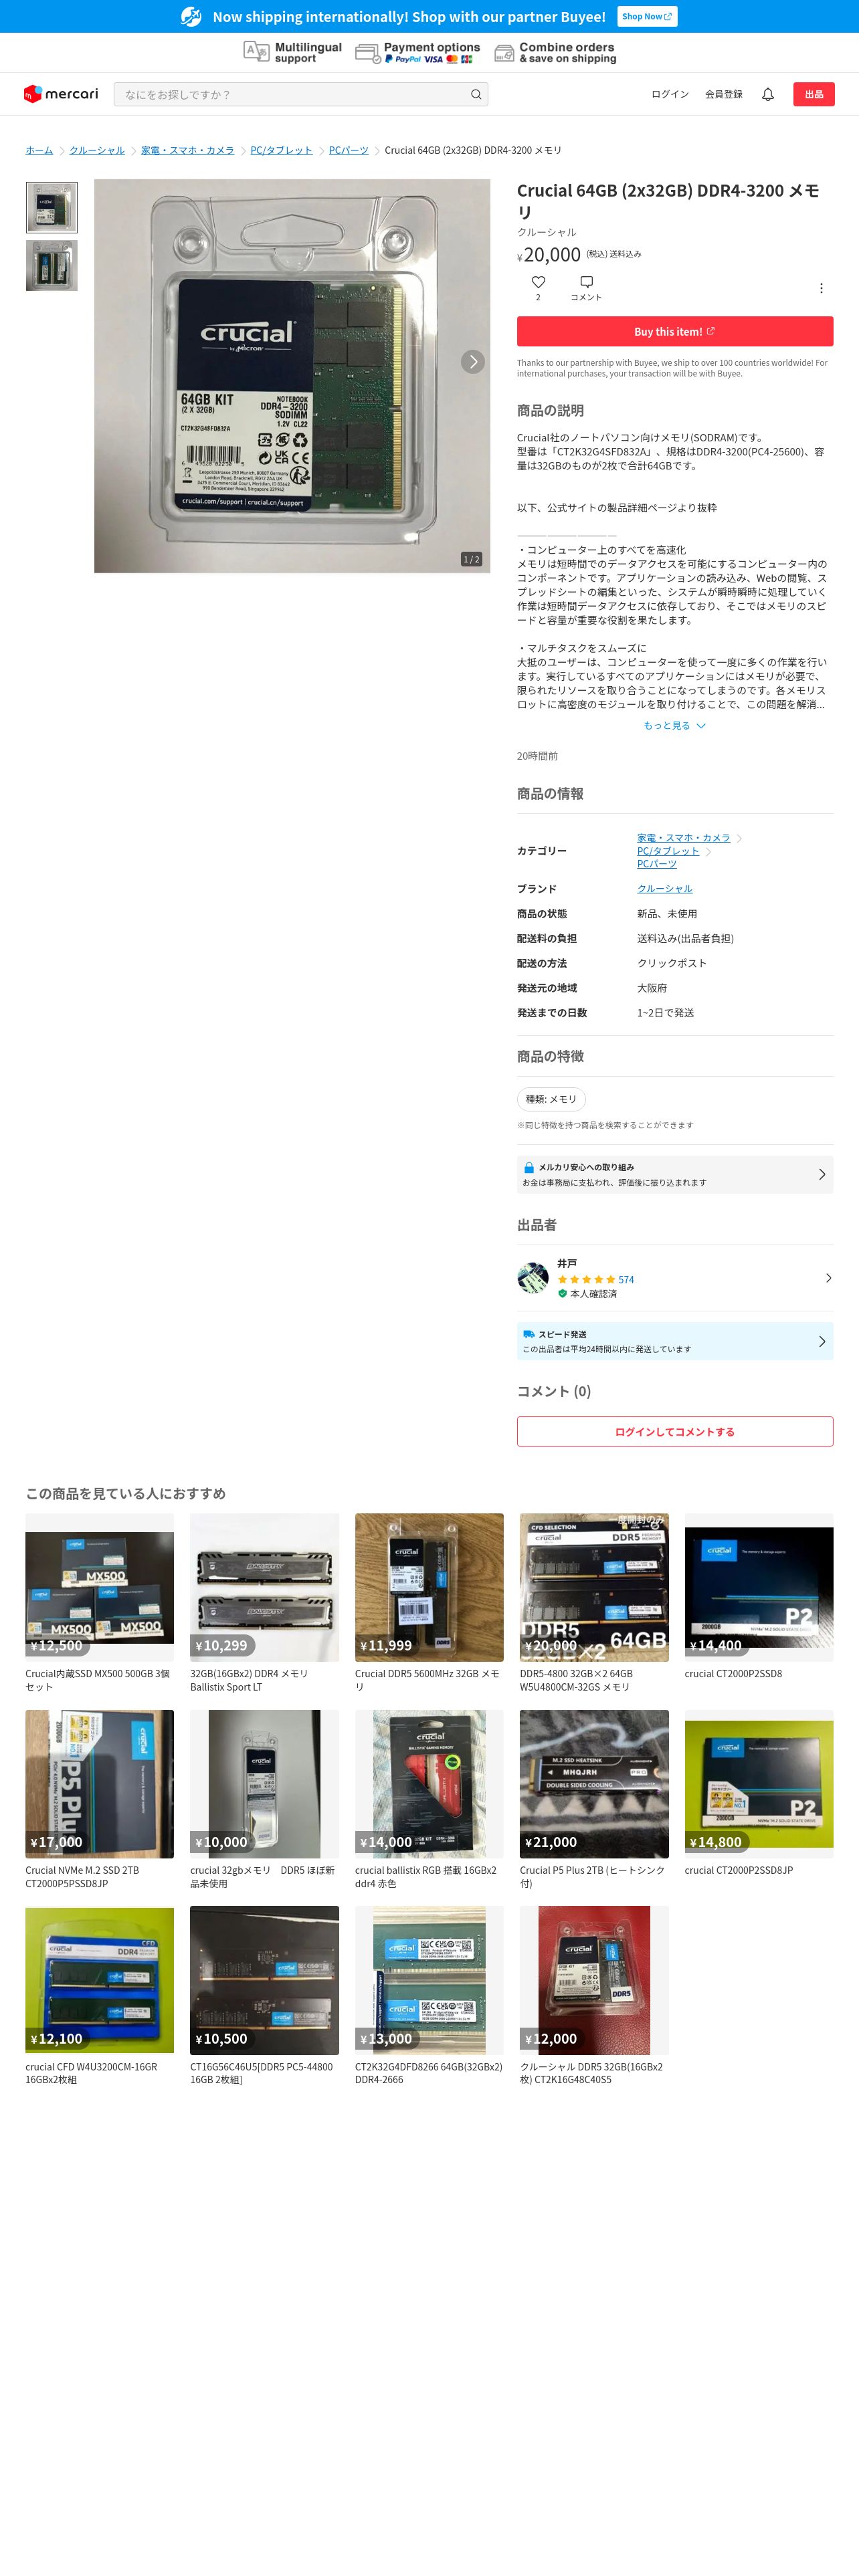The width and height of the screenshot is (859, 2576).
Task: Open PCパーツ link in category info
Action: point(657,864)
